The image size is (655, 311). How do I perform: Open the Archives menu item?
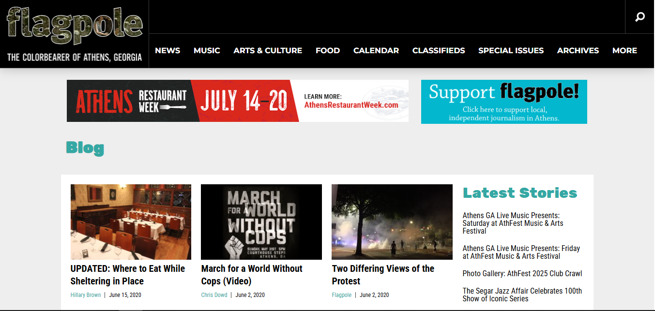tap(578, 50)
